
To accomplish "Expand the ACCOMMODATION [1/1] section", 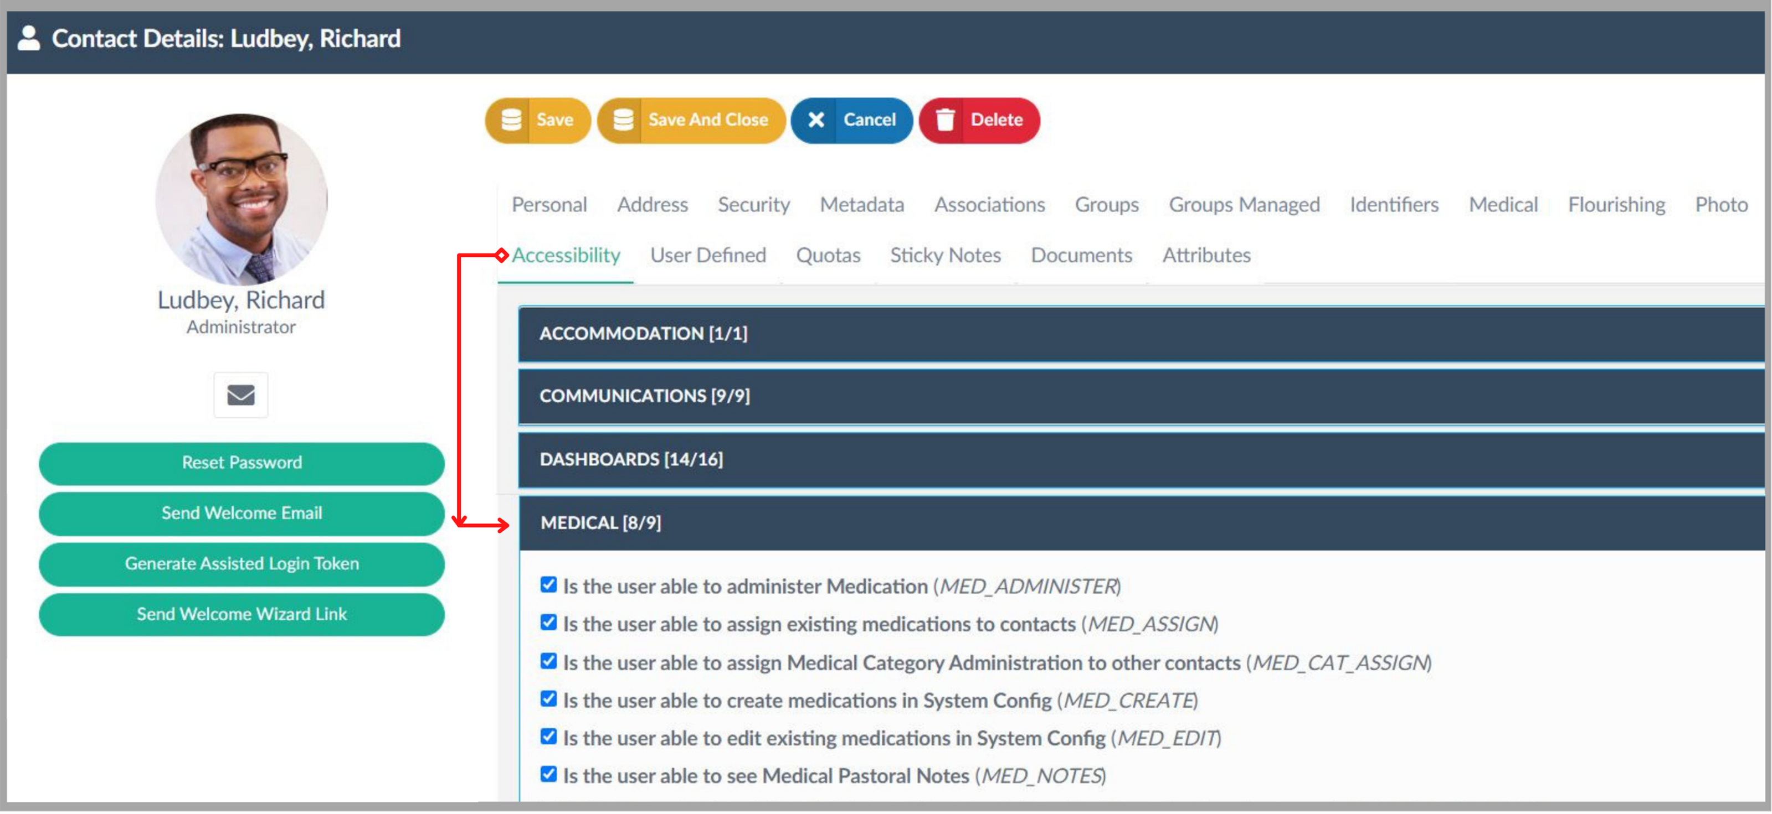I will point(643,334).
